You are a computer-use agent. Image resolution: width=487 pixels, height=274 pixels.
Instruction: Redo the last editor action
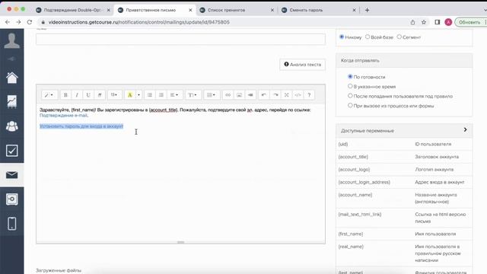(x=275, y=95)
